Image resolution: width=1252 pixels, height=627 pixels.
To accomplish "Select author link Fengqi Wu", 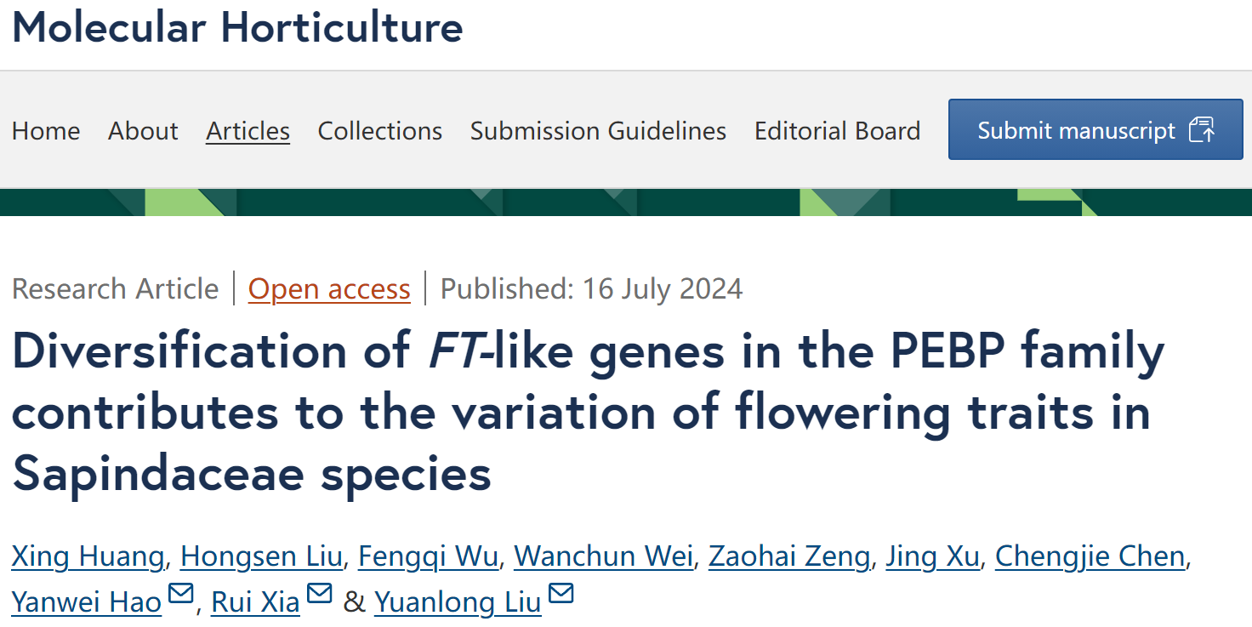I will pos(428,556).
